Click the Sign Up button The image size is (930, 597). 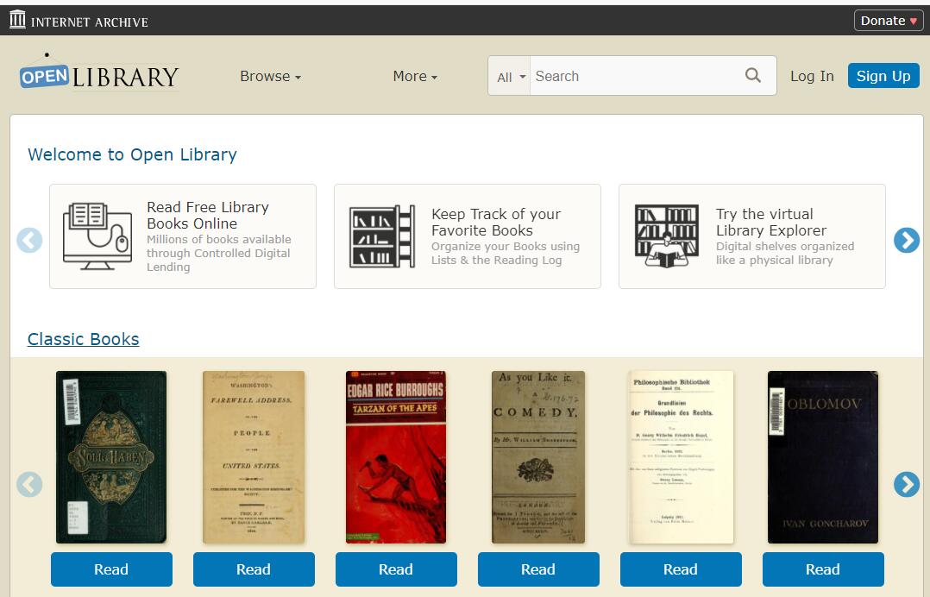tap(883, 76)
